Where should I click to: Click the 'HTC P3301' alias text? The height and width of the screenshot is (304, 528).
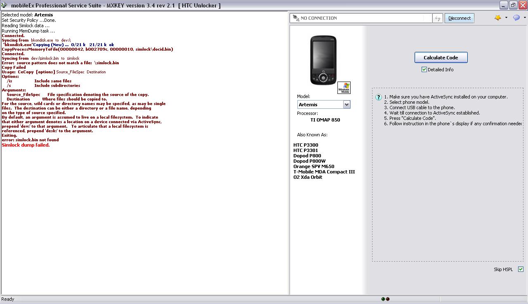point(306,150)
